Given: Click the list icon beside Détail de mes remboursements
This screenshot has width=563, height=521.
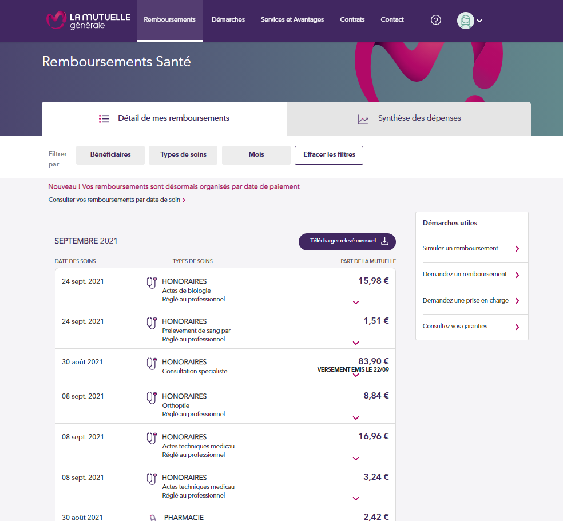Looking at the screenshot, I should (104, 118).
